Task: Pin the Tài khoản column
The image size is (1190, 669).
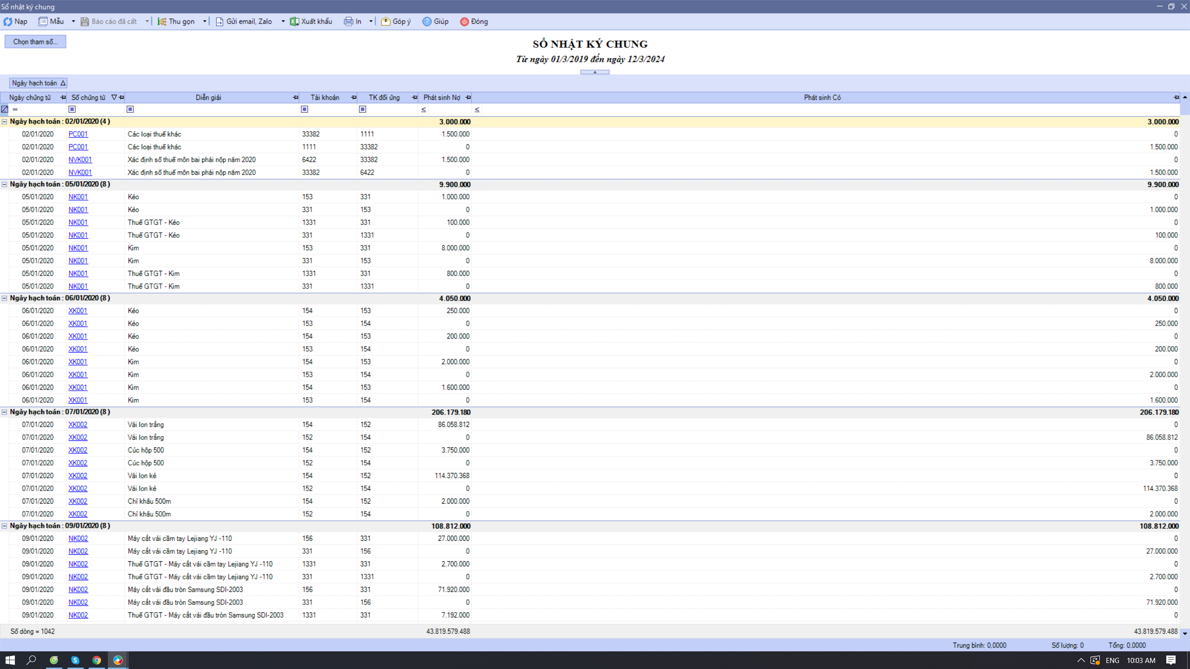Action: coord(354,98)
